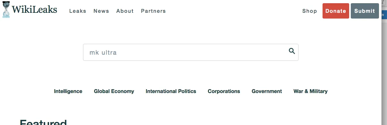This screenshot has width=387, height=125.
Task: Select the International Politics category
Action: (171, 91)
